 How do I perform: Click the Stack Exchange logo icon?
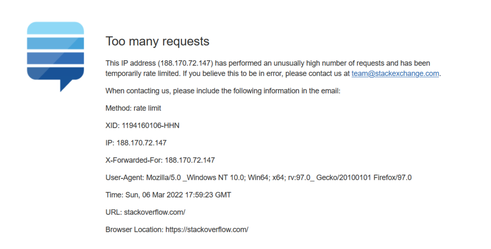(55, 56)
